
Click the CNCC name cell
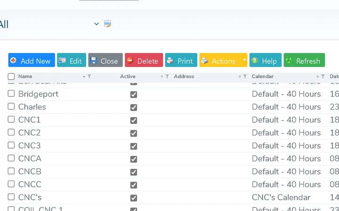[x=30, y=185]
